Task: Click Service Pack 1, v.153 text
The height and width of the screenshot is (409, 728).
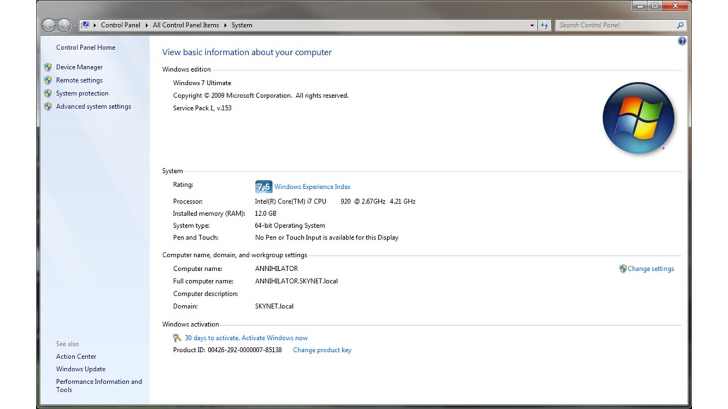Action: tap(202, 108)
